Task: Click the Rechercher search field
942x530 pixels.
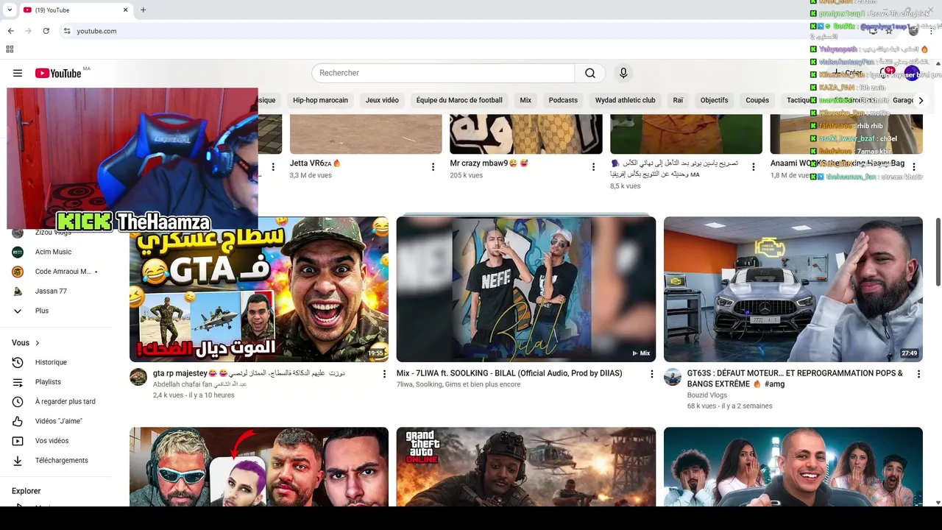Action: (x=443, y=73)
